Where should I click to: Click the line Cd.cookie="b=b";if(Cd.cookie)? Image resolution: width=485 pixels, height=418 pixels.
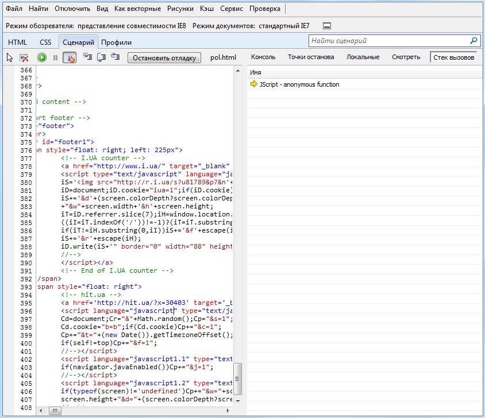pyautogui.click(x=141, y=327)
